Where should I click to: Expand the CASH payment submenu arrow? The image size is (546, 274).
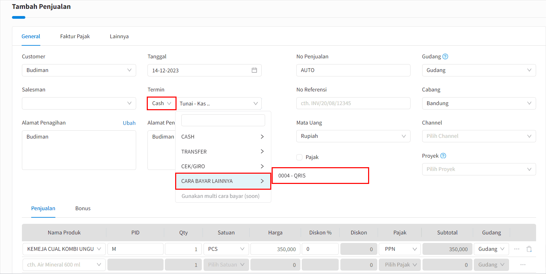(x=262, y=137)
